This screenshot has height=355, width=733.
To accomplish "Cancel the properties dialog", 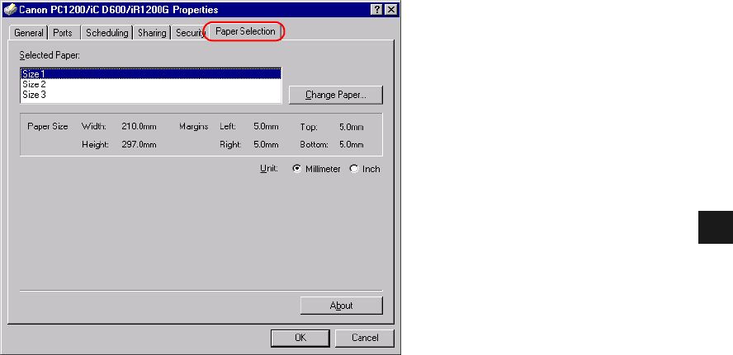I will (x=365, y=338).
